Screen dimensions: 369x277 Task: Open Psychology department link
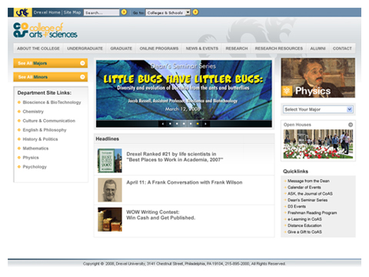[35, 167]
